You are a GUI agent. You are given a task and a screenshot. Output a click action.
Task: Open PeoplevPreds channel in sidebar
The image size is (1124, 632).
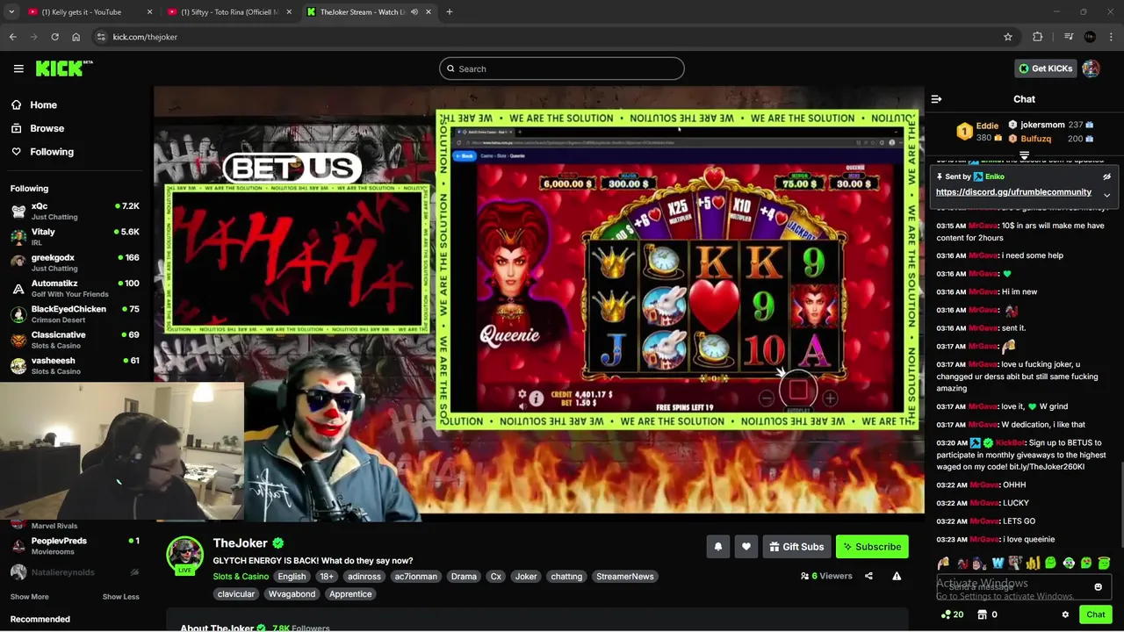tap(75, 546)
